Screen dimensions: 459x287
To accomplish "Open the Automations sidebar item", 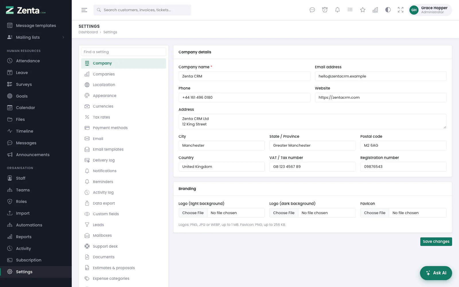I will 36,225.
